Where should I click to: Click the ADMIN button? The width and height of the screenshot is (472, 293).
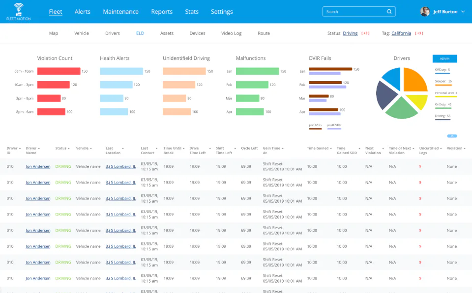(x=444, y=58)
